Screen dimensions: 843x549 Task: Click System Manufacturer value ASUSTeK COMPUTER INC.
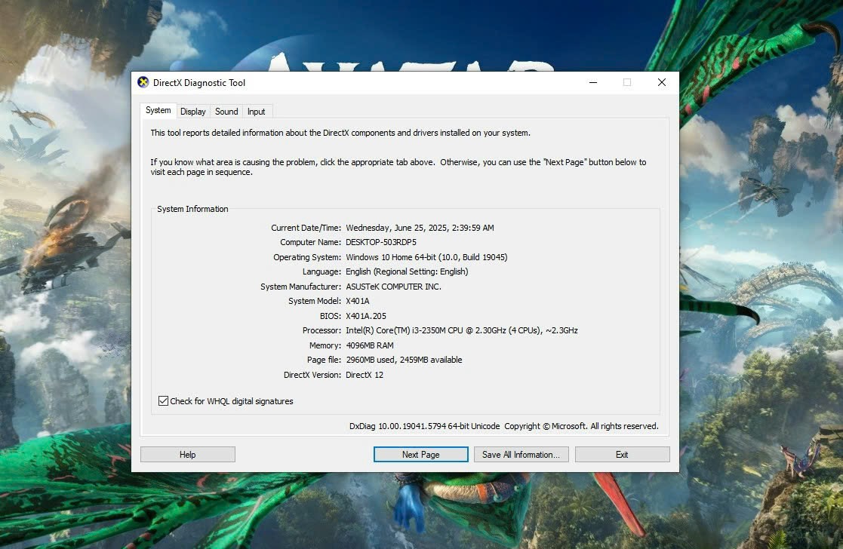pos(393,287)
